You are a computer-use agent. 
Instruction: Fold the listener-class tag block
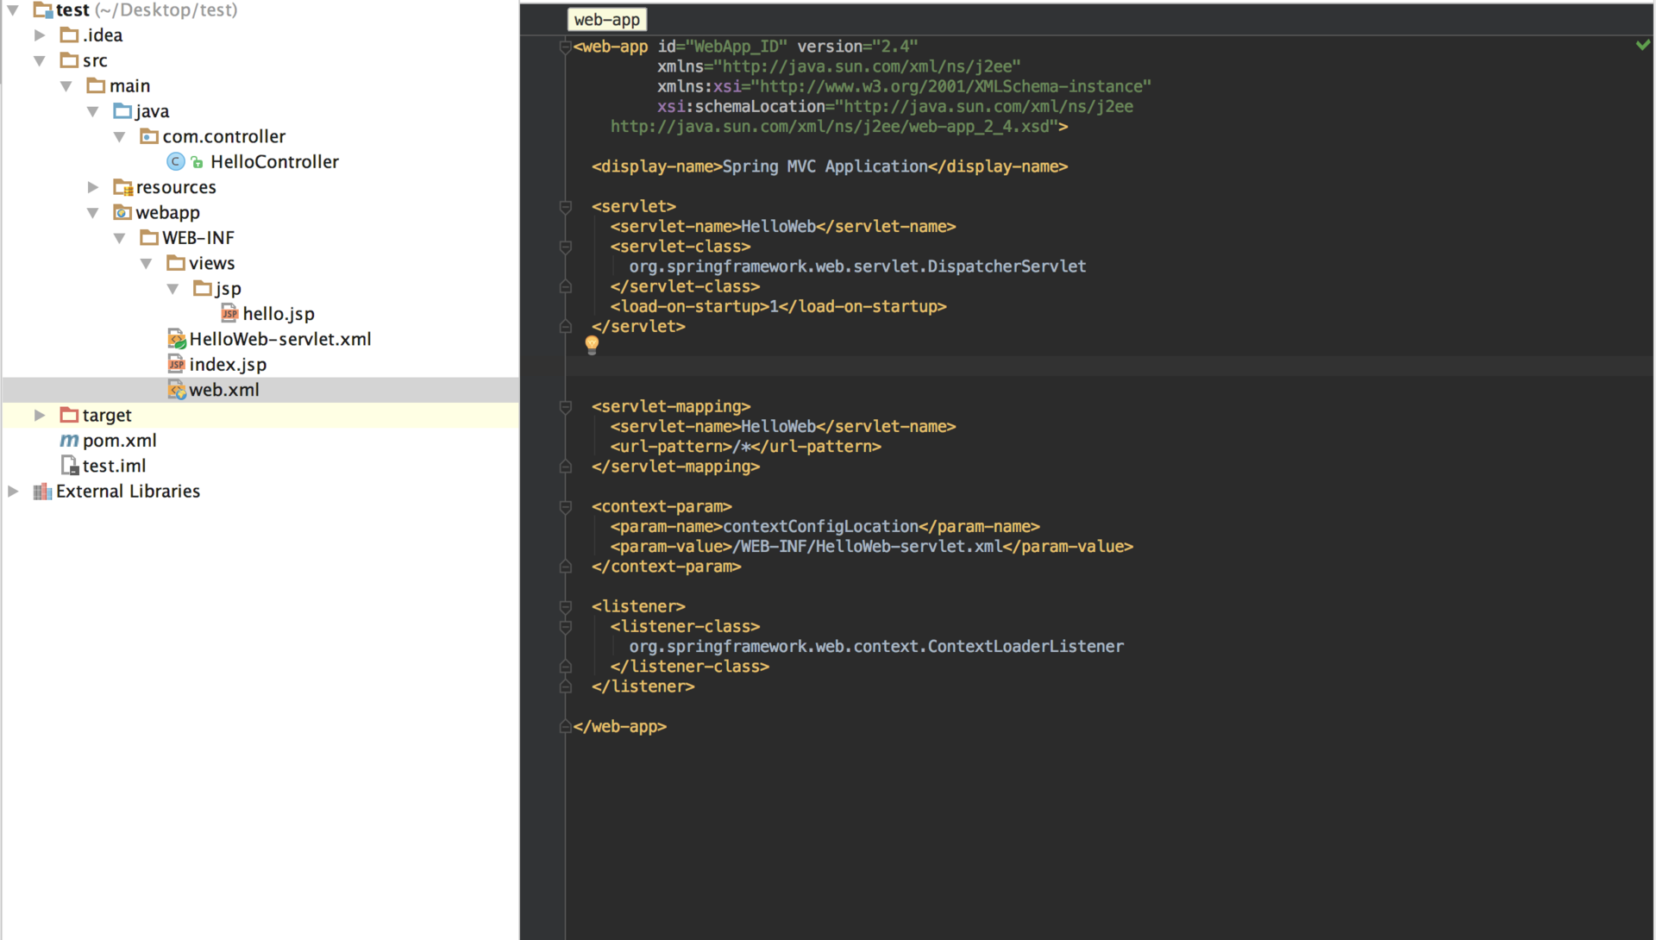(x=566, y=627)
